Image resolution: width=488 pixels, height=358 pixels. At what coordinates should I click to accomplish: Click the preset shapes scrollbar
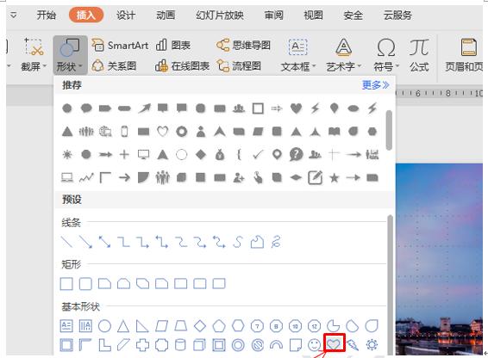tap(390, 284)
